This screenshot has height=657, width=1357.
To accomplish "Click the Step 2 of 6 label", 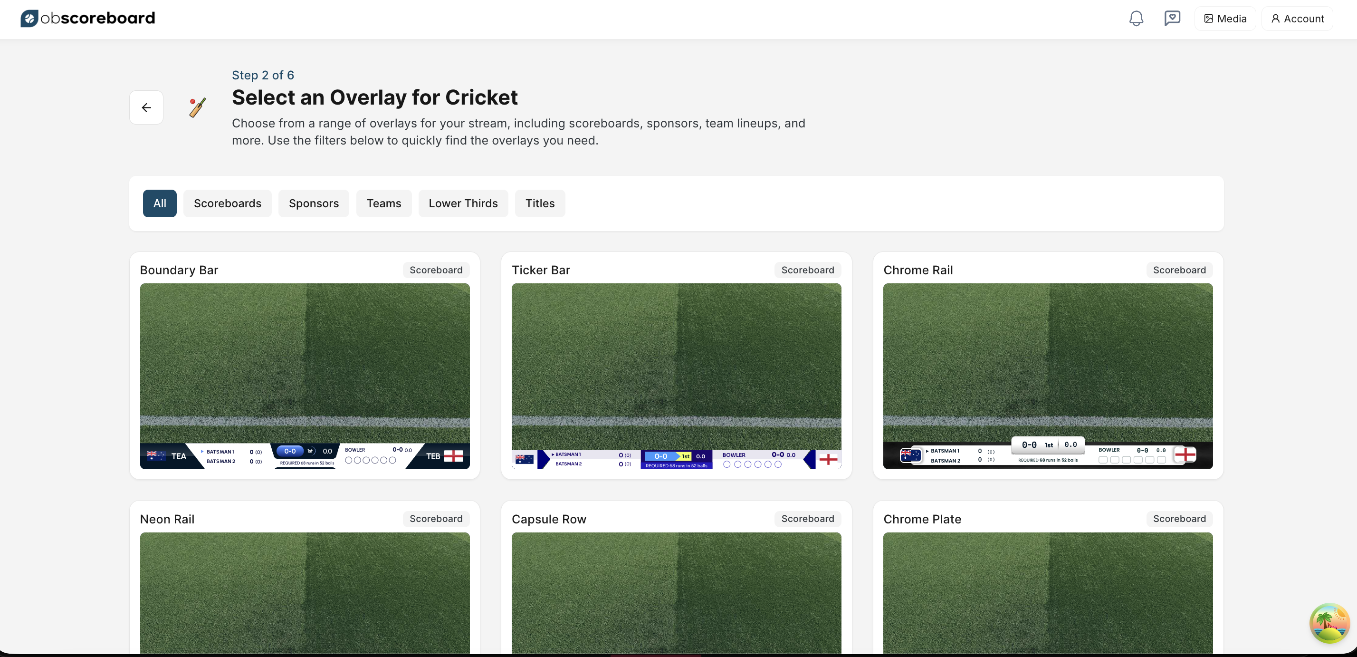I will [263, 75].
